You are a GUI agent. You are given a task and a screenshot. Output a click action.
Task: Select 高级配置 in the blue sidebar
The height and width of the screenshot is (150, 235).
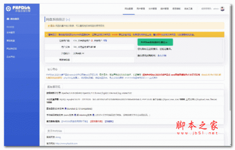click(11, 40)
